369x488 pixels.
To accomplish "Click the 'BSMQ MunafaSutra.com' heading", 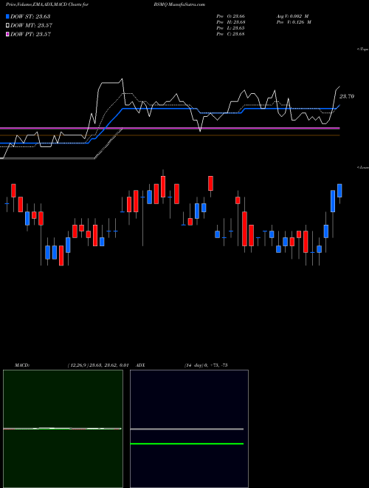I will [x=179, y=4].
